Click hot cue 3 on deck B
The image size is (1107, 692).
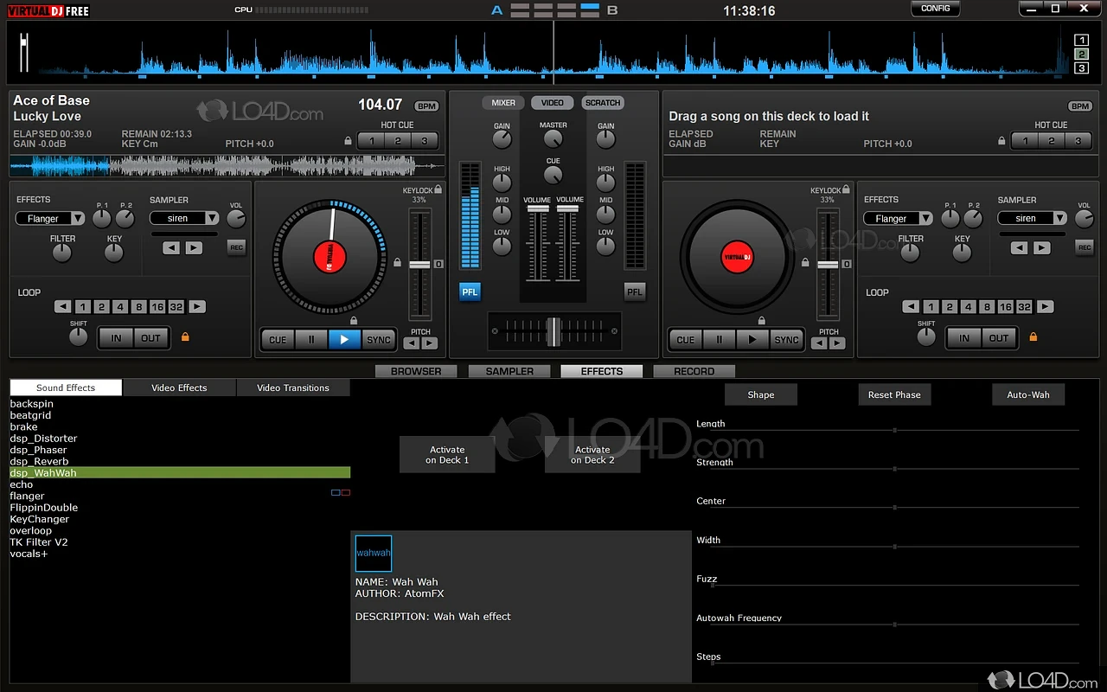pos(1078,141)
